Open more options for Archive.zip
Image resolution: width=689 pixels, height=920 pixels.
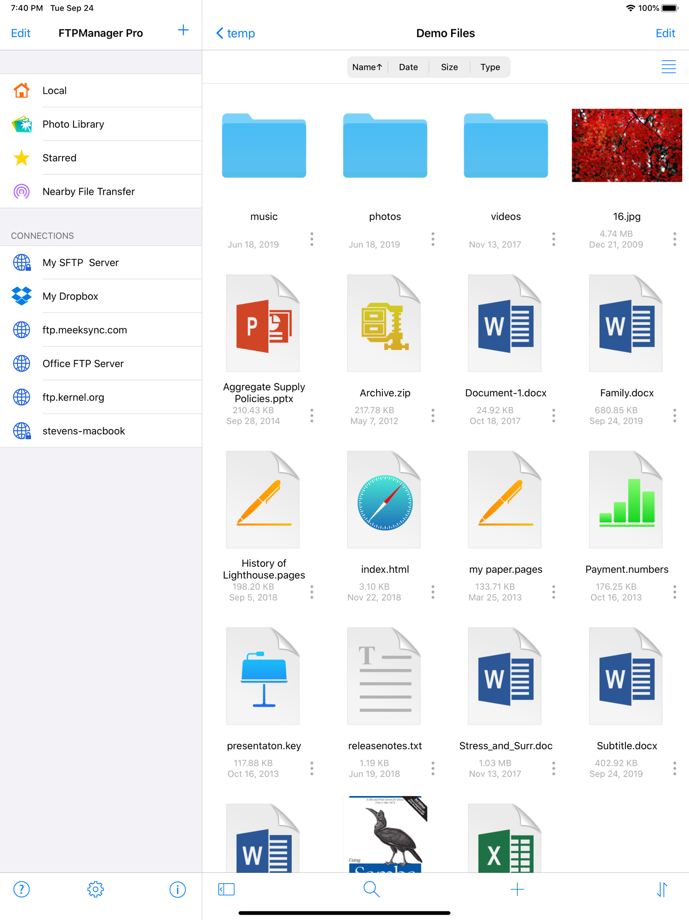[x=433, y=416]
